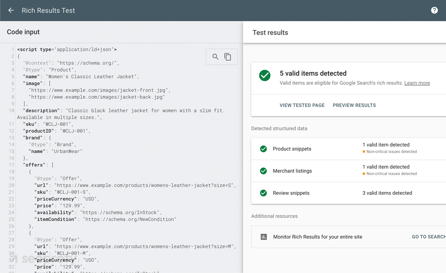Go back using the header arrow
The image size is (446, 273).
(x=11, y=10)
